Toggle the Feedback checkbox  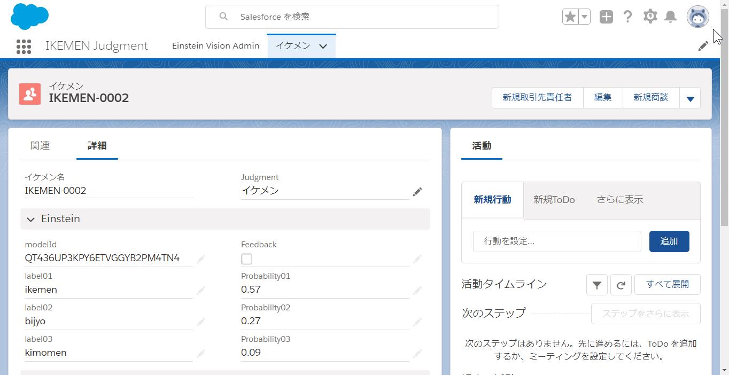[x=246, y=259]
